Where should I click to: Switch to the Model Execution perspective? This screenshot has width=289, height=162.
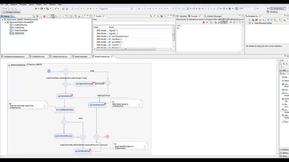pos(278,9)
